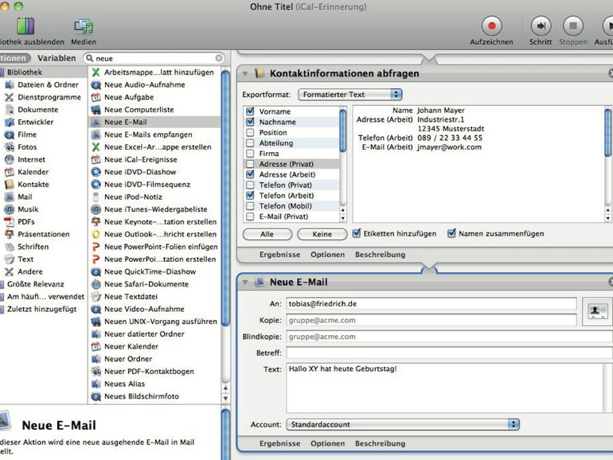Click the Alle button
This screenshot has width=613, height=460.
[x=267, y=235]
